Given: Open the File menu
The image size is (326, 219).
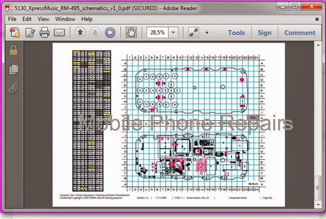Looking at the screenshot, I should (x=12, y=19).
